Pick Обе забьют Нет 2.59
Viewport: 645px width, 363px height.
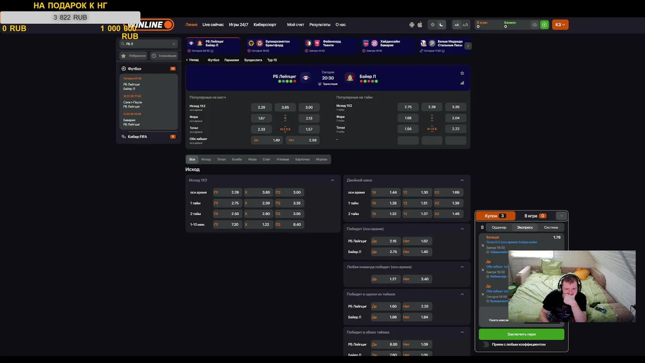coord(302,140)
